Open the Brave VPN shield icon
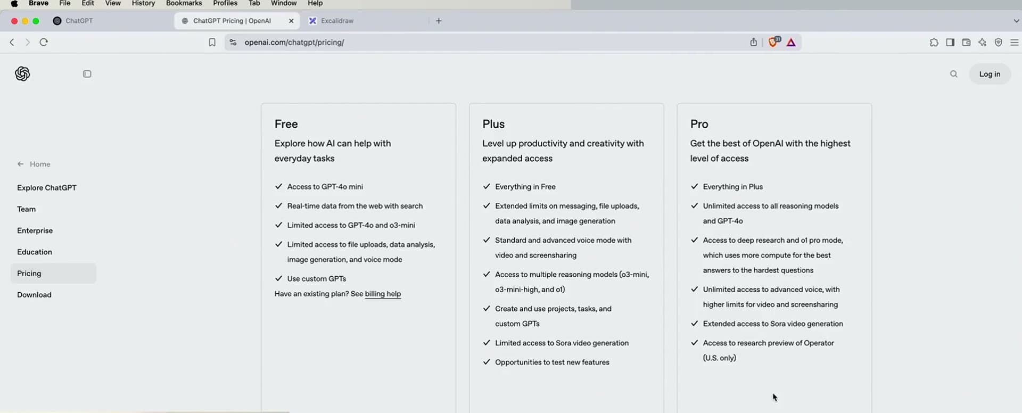 [x=999, y=43]
